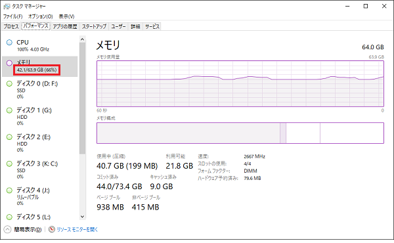Click the 44.0/73.4 GB committed value

tap(120, 187)
